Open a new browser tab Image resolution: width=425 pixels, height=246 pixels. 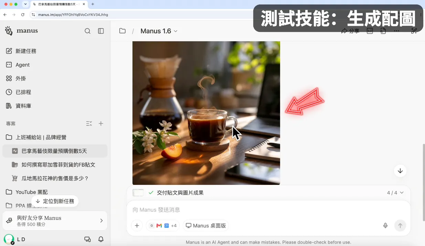coord(93,4)
